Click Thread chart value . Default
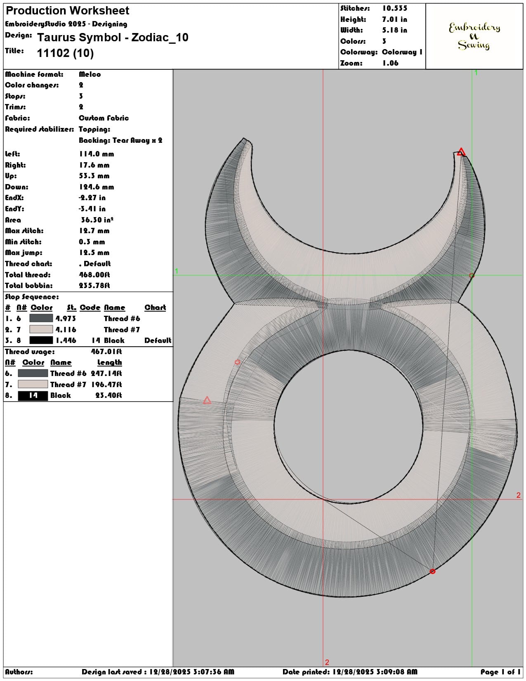This screenshot has width=526, height=681. (95, 264)
